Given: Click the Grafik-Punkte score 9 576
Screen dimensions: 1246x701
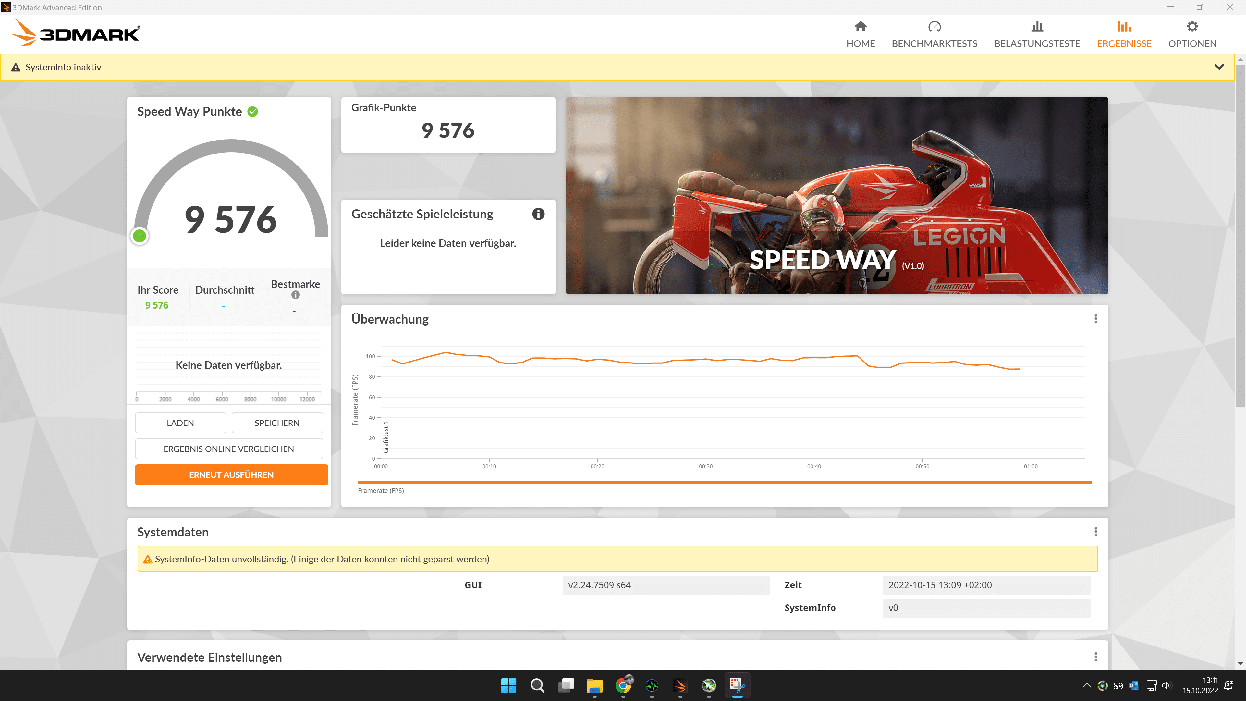Looking at the screenshot, I should click(448, 130).
